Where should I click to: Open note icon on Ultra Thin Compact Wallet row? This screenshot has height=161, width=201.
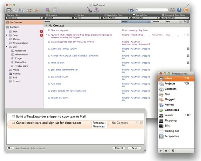(188, 56)
